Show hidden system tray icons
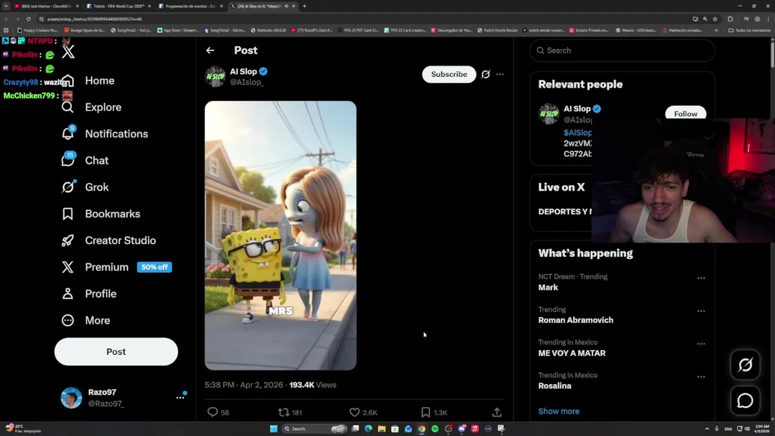Screen dimensions: 775x436 pyautogui.click(x=707, y=429)
